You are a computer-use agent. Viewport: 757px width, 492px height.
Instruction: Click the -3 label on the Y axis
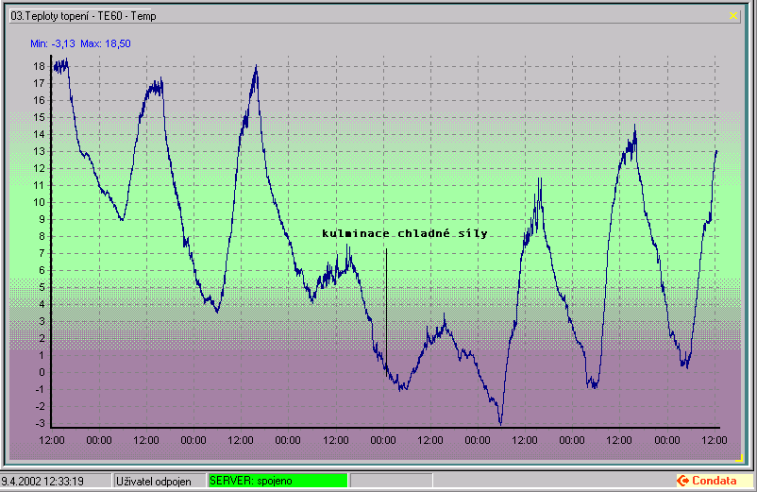[x=40, y=423]
